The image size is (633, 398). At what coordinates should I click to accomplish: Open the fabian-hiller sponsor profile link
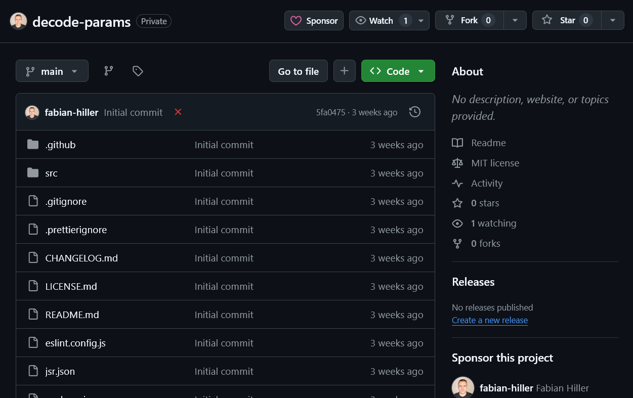[507, 388]
